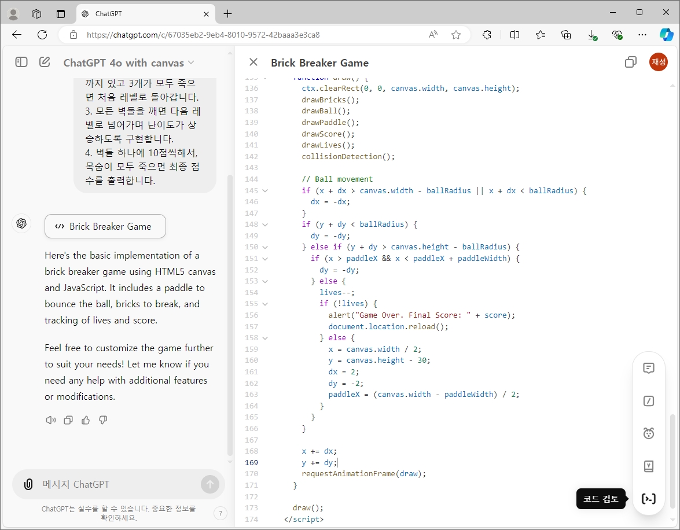Attach a file with paperclip icon
The image size is (680, 530).
[28, 484]
